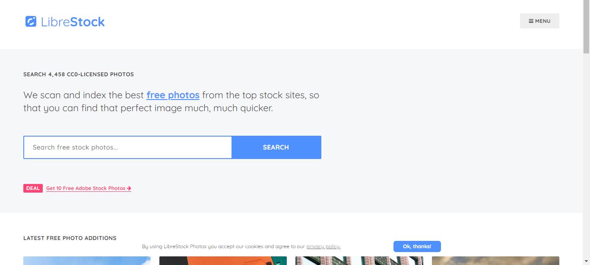
Task: Focus the 'Search free stock photos' field
Action: [x=128, y=147]
